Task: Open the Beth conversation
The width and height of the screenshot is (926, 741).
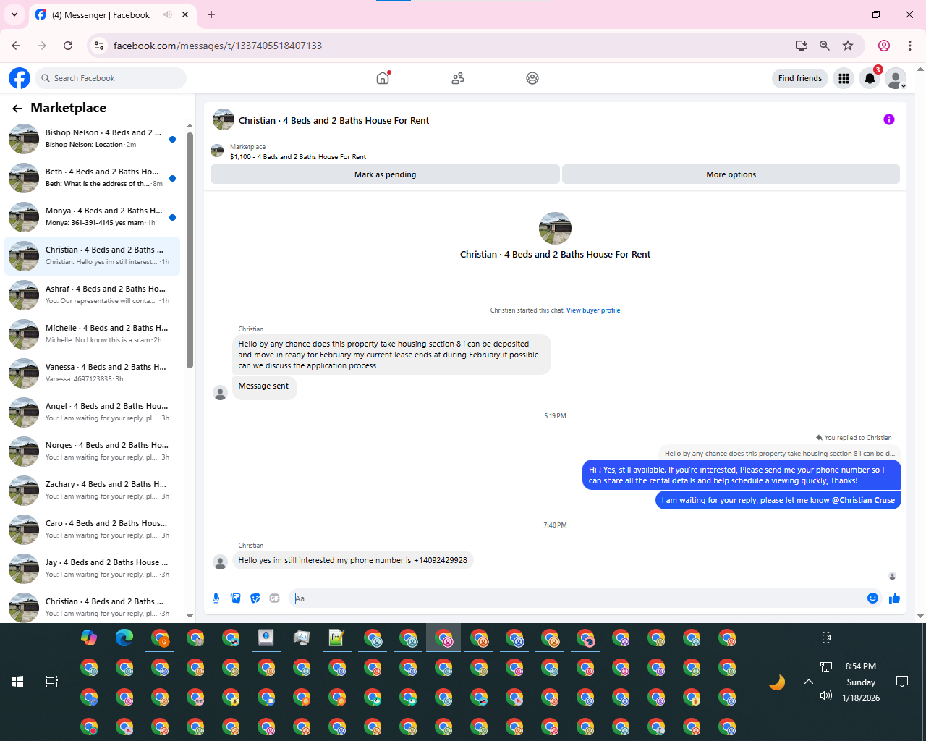Action: pyautogui.click(x=93, y=178)
